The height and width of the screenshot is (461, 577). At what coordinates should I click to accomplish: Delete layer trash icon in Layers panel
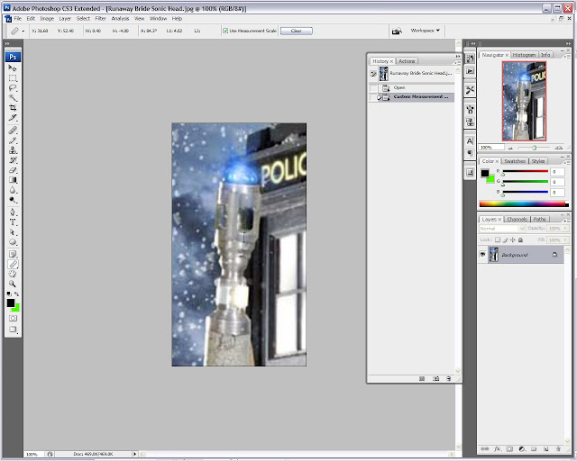click(x=558, y=449)
